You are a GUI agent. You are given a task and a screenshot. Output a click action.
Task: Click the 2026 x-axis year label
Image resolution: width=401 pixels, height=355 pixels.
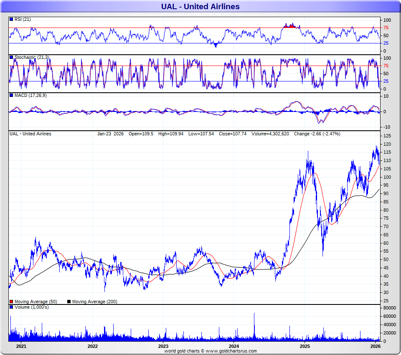point(376,346)
